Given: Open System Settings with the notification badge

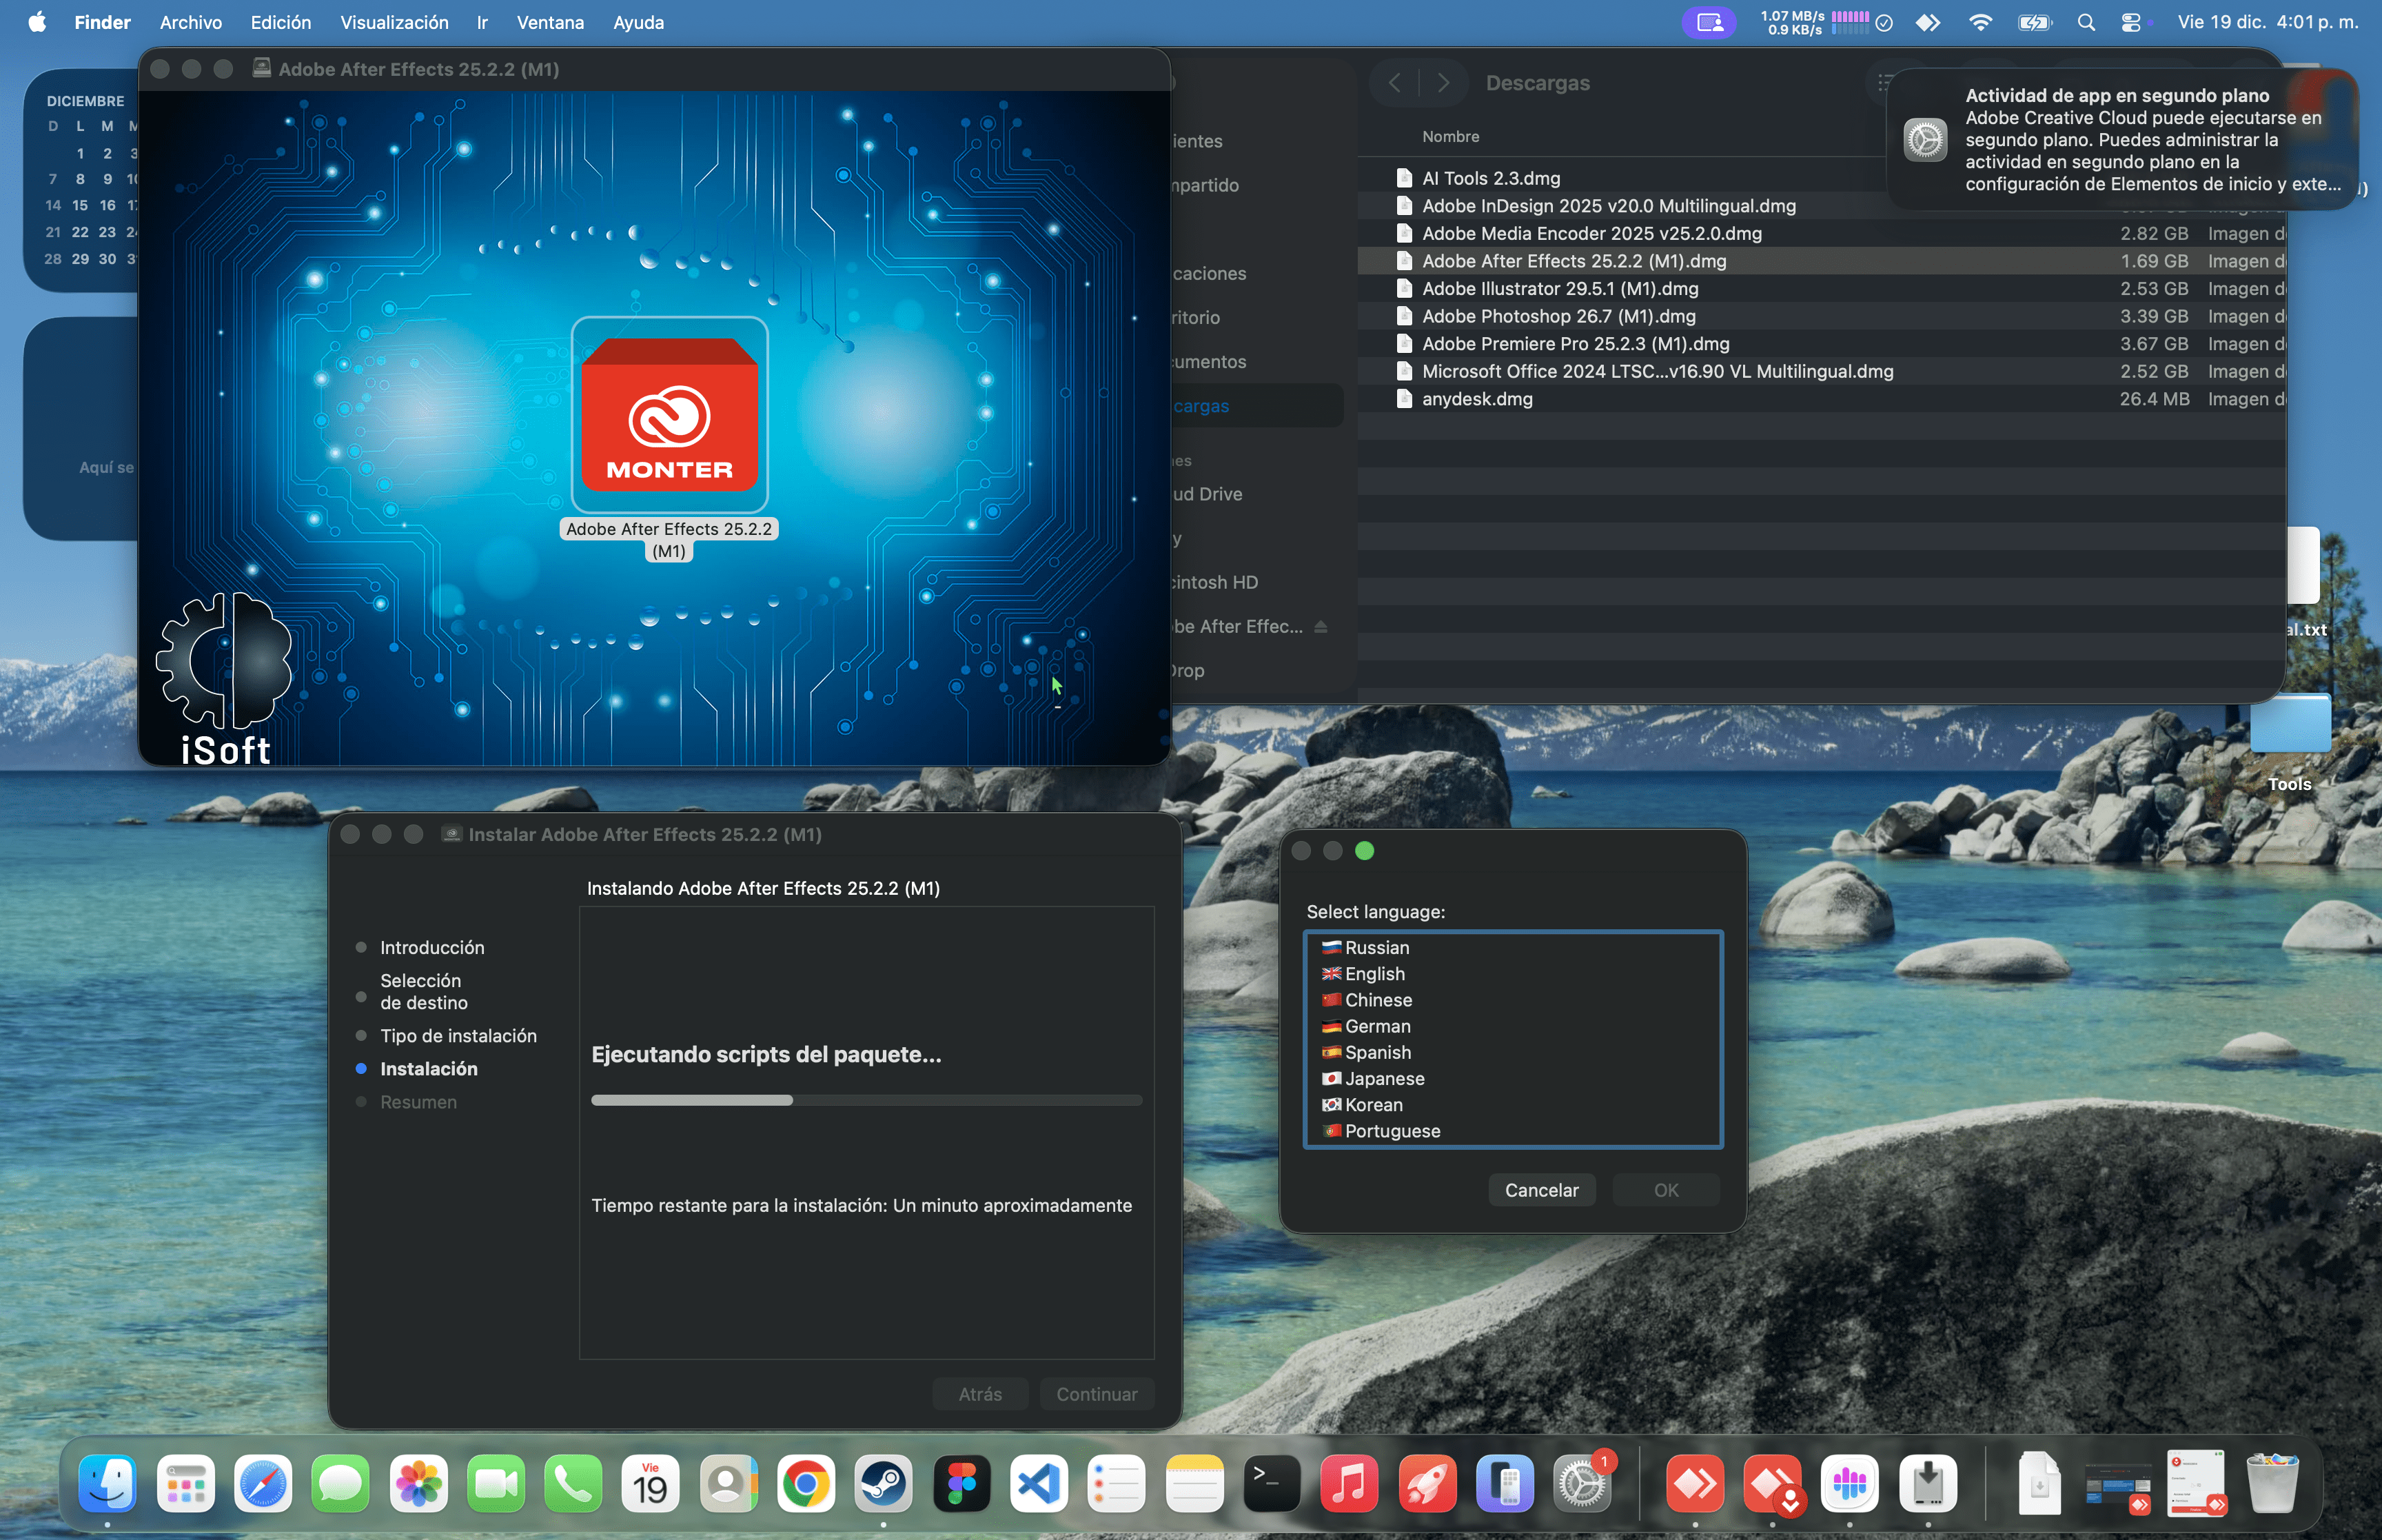Looking at the screenshot, I should pyautogui.click(x=1582, y=1484).
